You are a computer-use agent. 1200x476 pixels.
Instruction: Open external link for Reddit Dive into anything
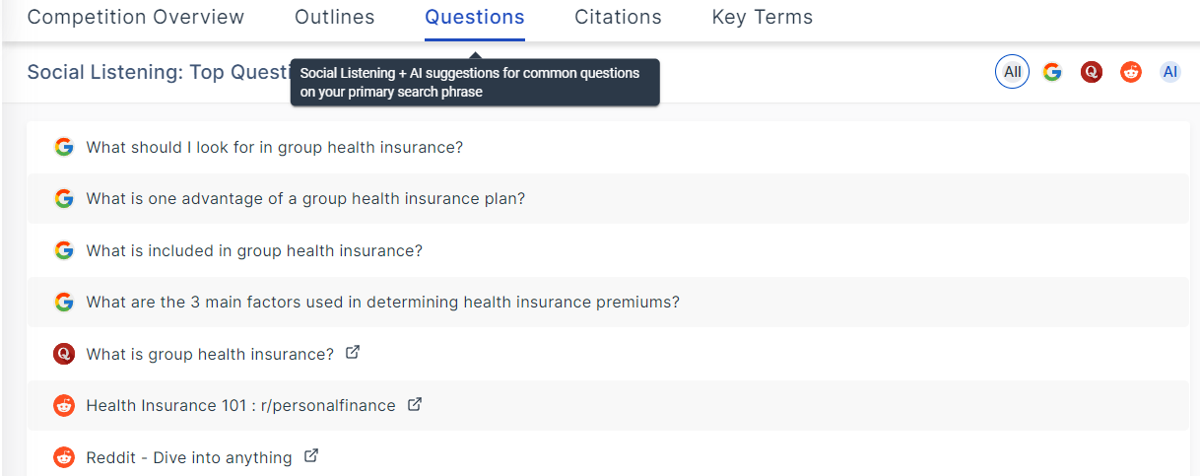click(x=311, y=456)
